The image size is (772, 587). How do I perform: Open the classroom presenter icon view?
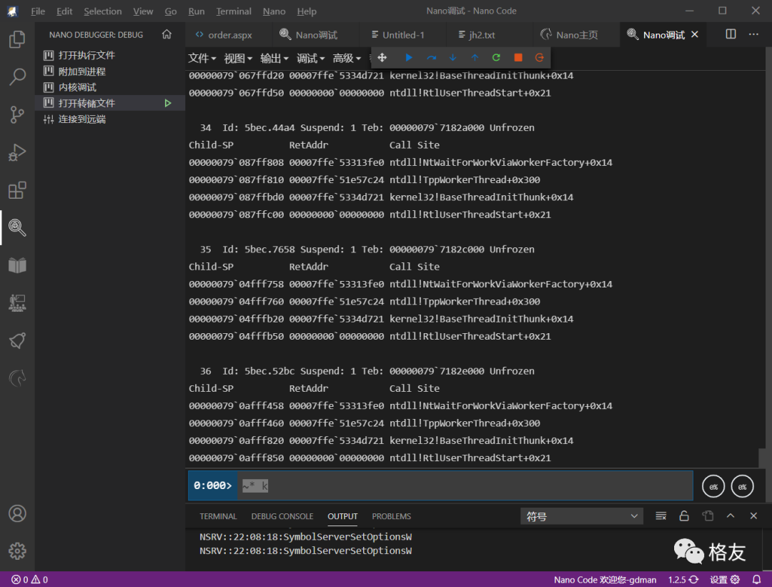[x=17, y=303]
